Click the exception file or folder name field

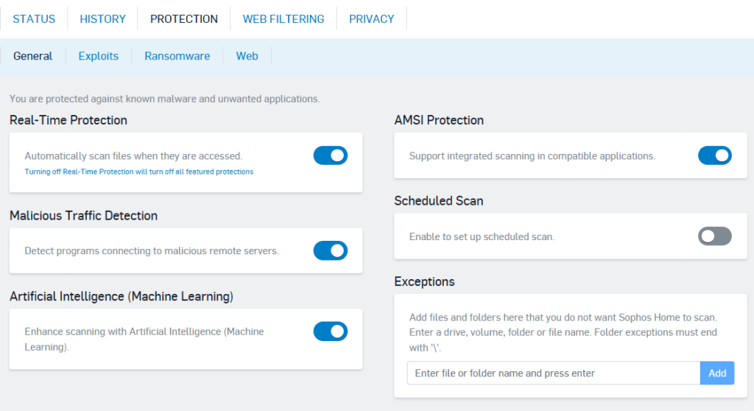[553, 373]
